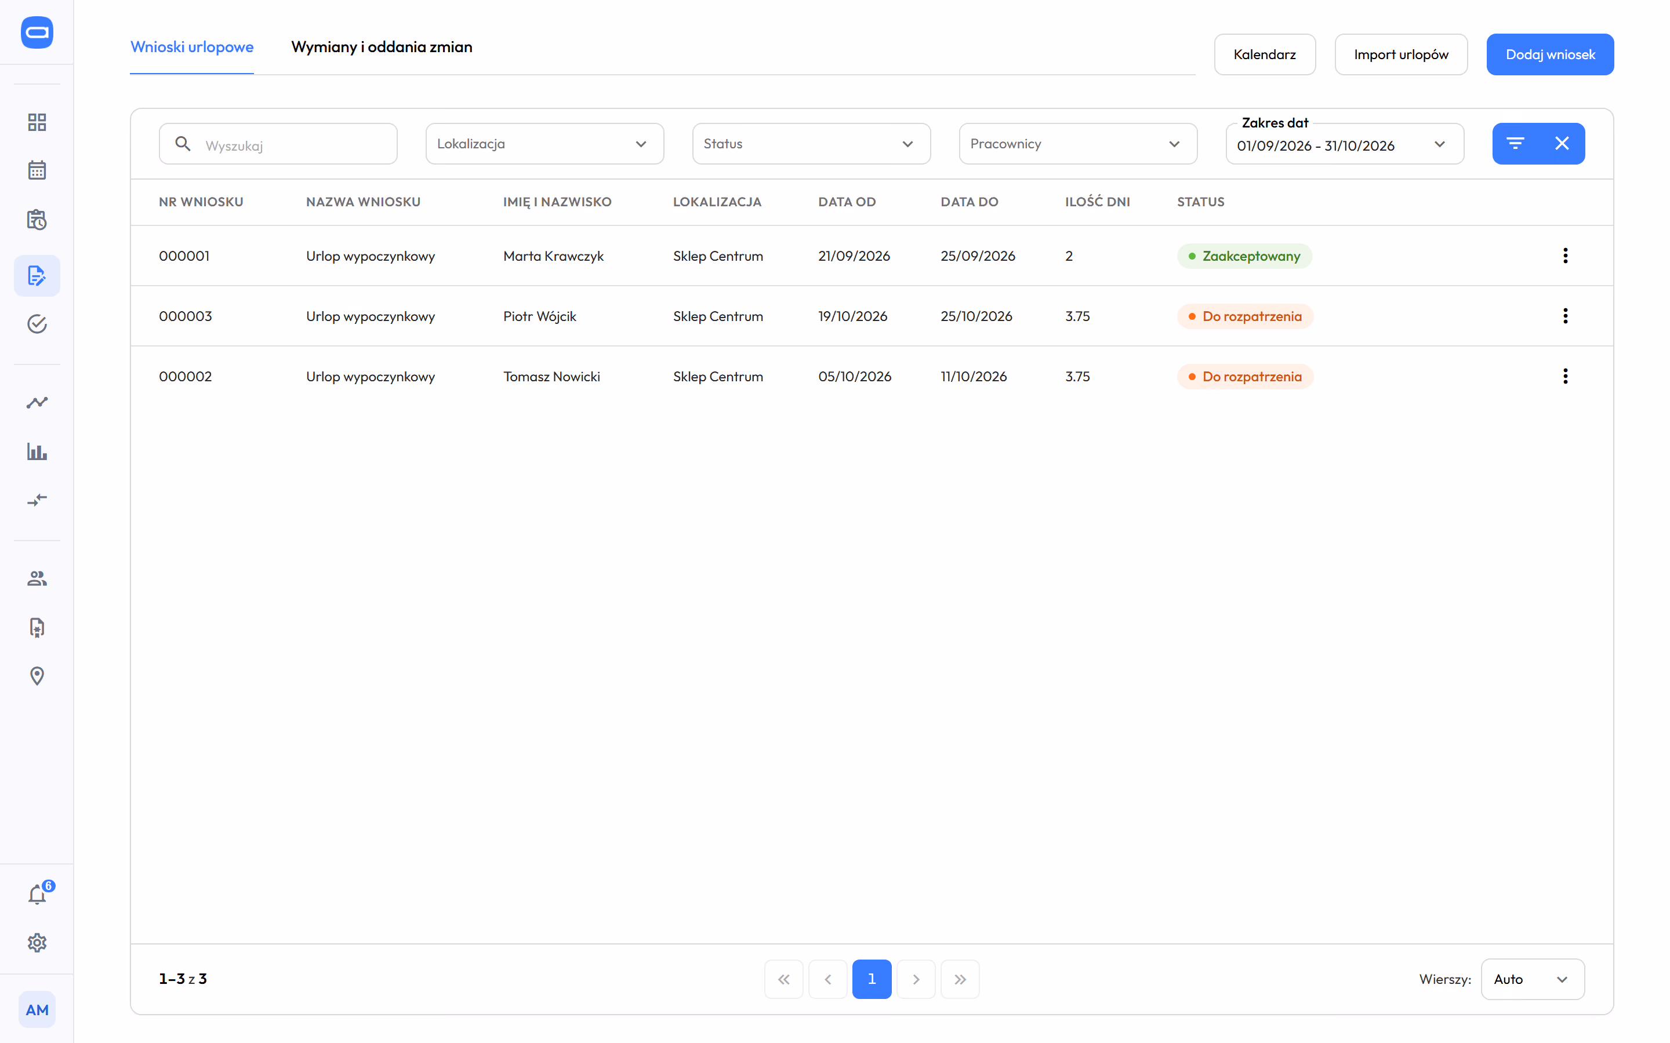Click the Import urlopów button
The height and width of the screenshot is (1043, 1670).
point(1401,54)
